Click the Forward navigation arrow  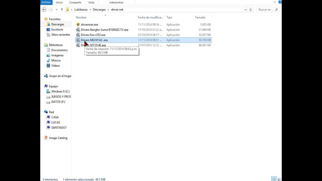tap(51, 10)
